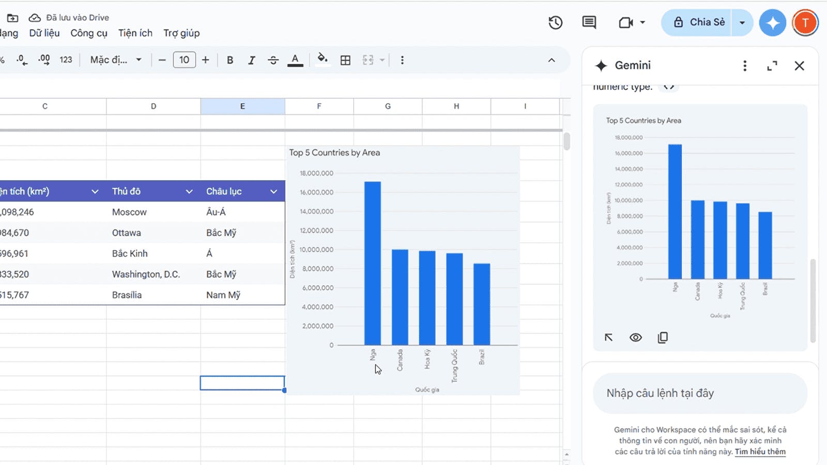Viewport: 827px width, 465px height.
Task: Increase decimal places button
Action: coord(44,60)
